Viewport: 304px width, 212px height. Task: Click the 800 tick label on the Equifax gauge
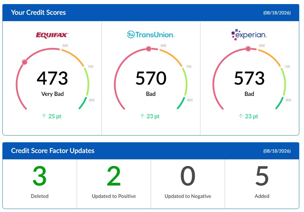coord(92,100)
